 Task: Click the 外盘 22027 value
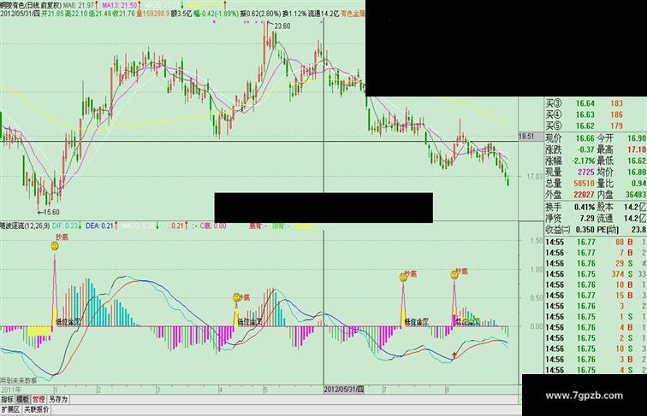click(584, 194)
